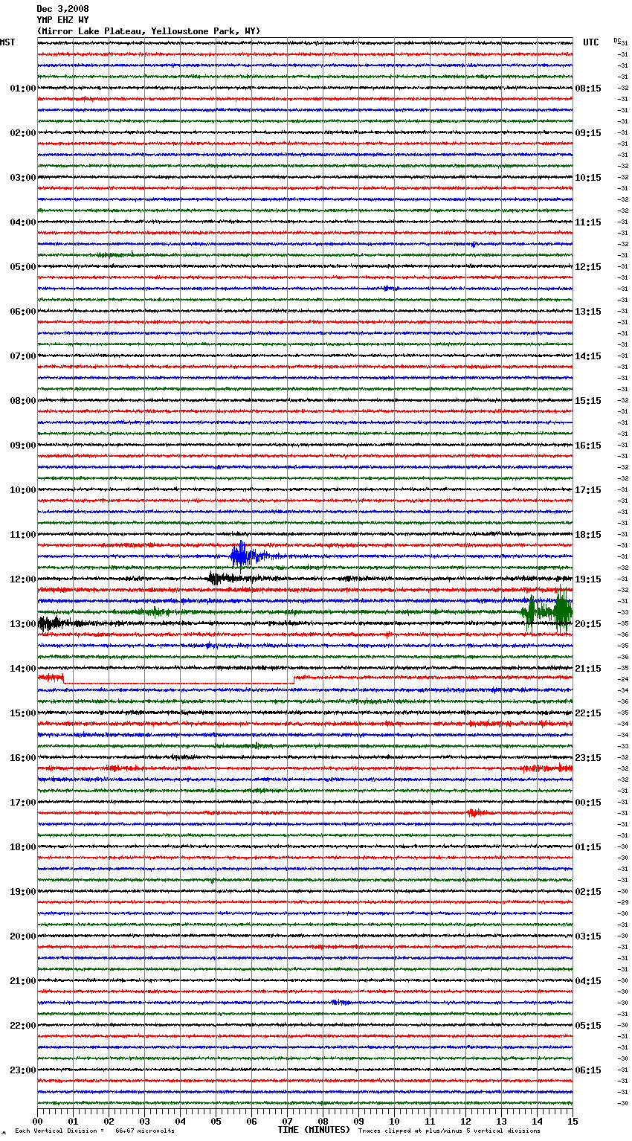Click the '22:00' MST hour label

pos(22,1026)
